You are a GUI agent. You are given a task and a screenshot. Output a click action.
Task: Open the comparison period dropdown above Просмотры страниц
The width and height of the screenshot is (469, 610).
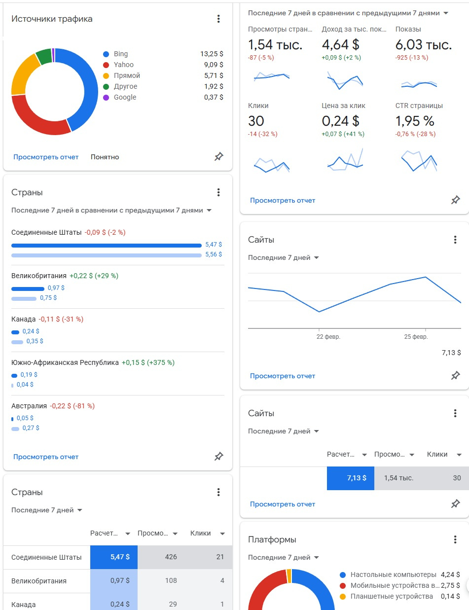point(348,13)
